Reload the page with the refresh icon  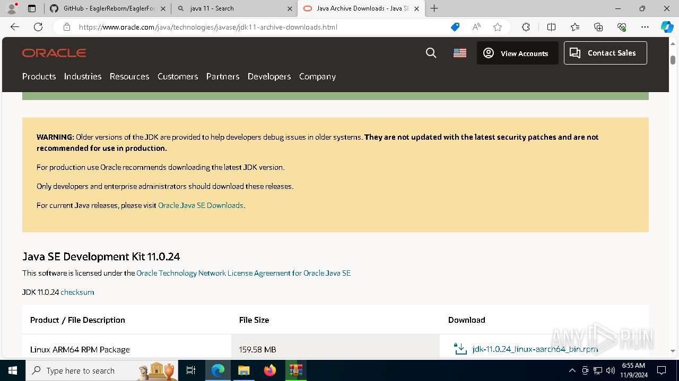pos(38,27)
